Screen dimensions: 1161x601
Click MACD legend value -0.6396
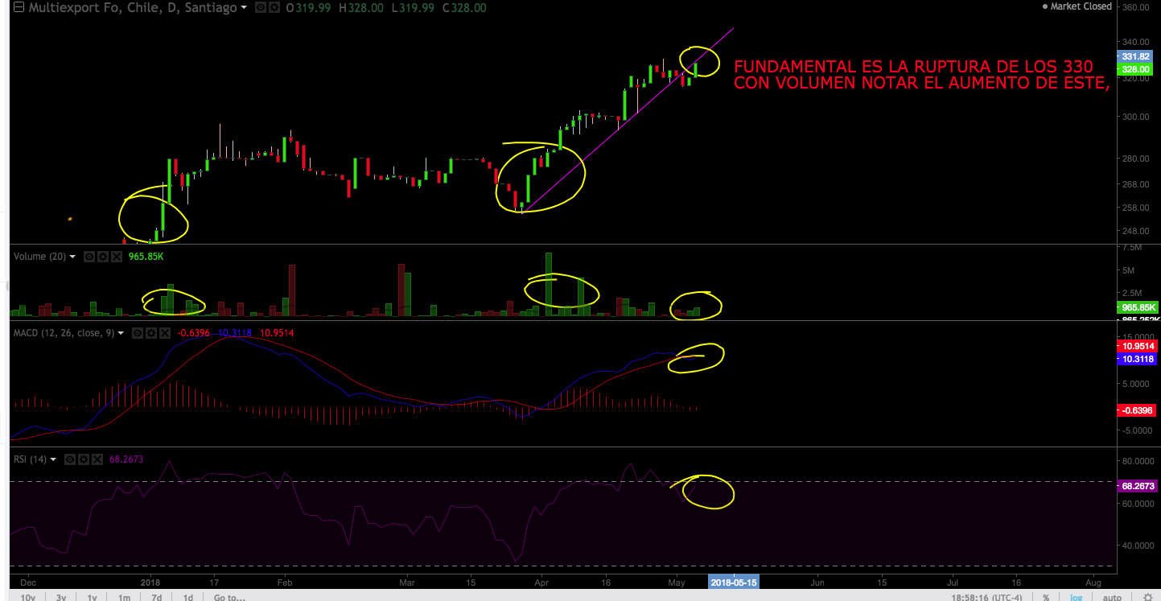[194, 333]
